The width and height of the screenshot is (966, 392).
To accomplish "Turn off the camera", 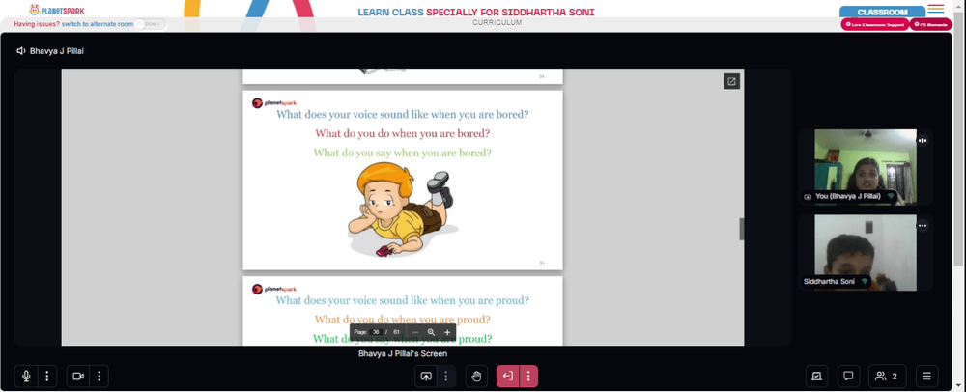I will click(78, 376).
